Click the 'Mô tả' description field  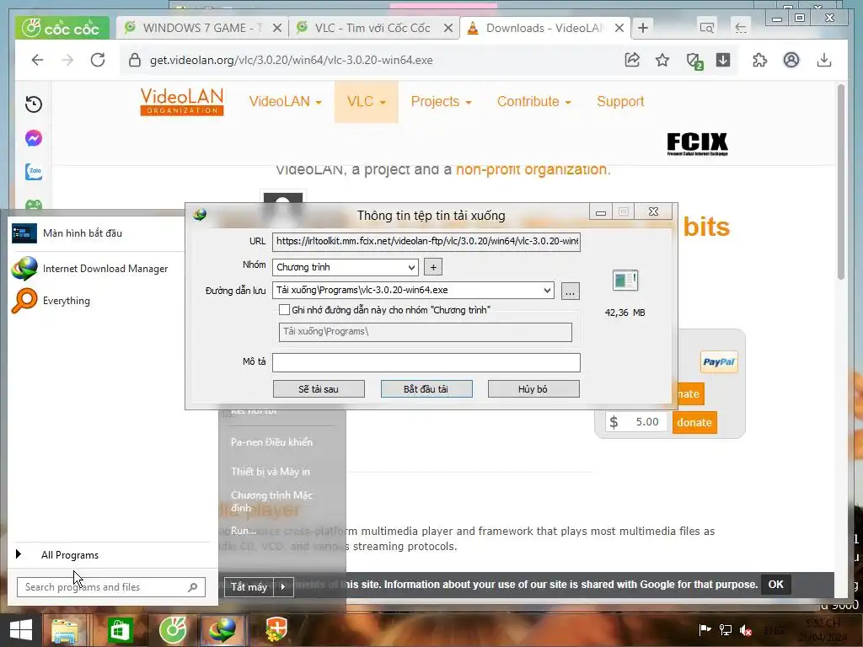click(426, 362)
